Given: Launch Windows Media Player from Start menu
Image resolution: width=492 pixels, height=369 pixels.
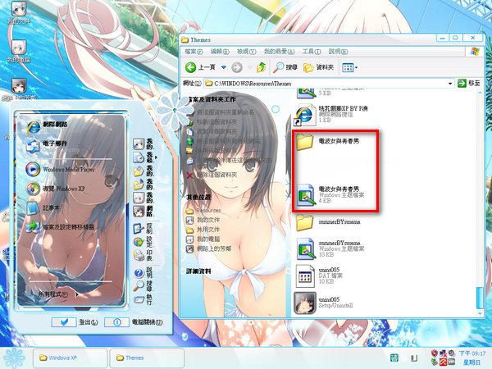Looking at the screenshot, I should (x=60, y=170).
